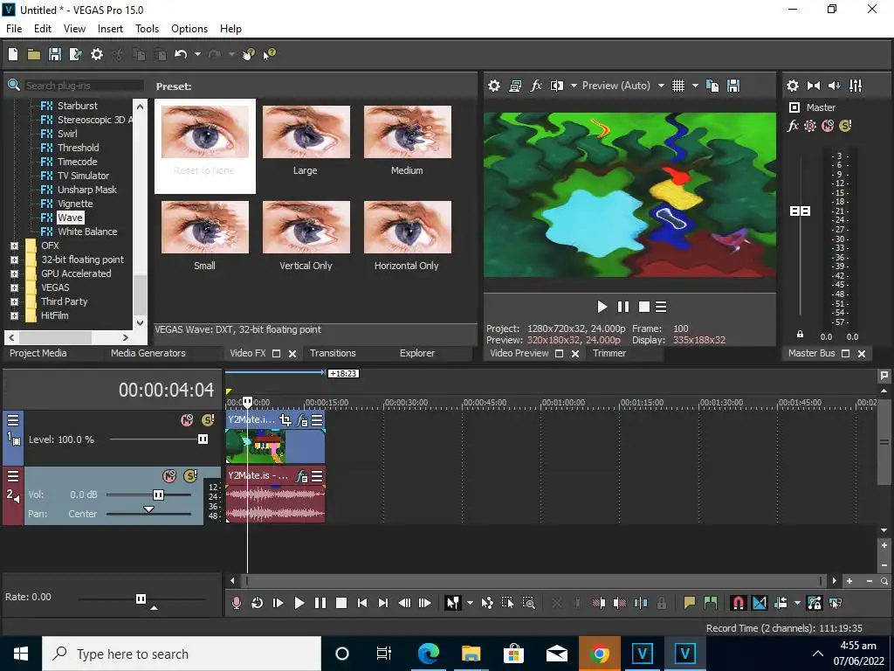Open the File menu
The image size is (894, 671).
click(14, 29)
